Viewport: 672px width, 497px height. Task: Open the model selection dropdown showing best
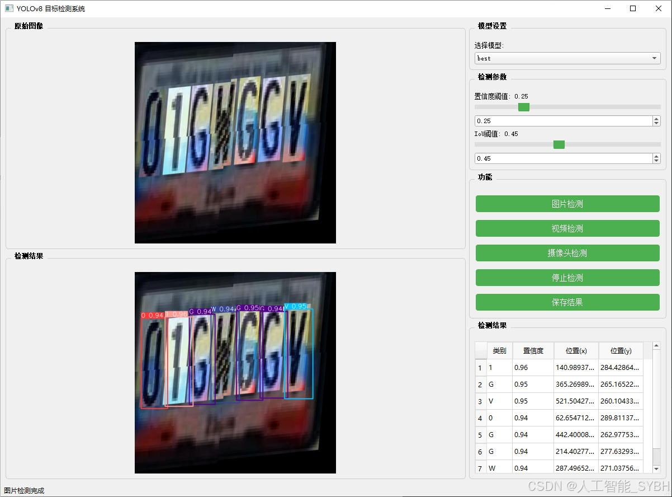point(567,58)
